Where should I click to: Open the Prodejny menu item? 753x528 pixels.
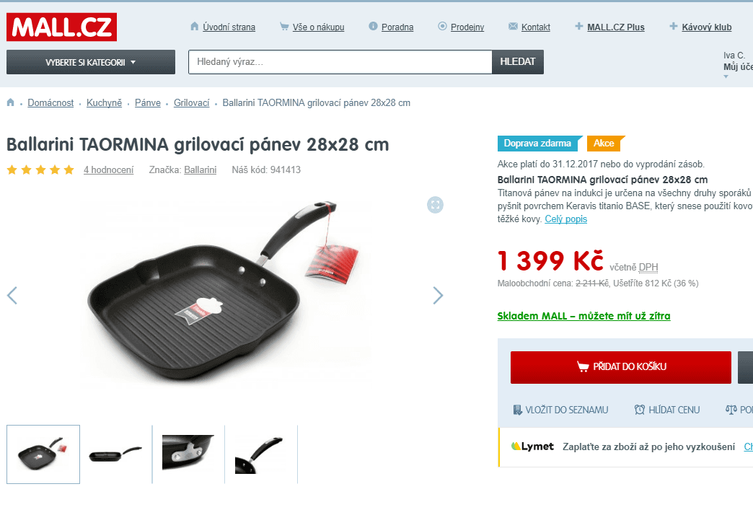coord(467,27)
